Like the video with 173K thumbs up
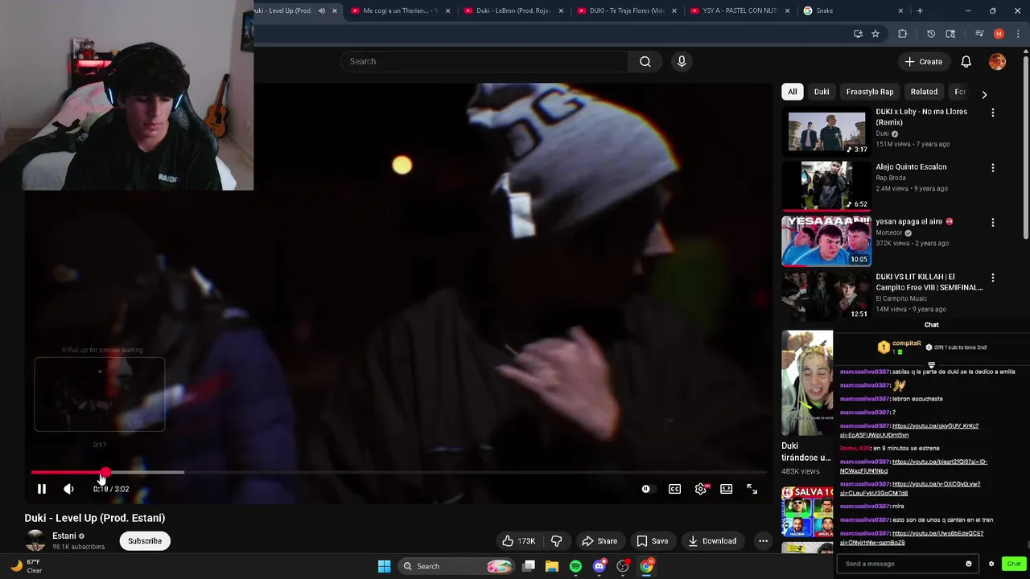 coord(518,541)
